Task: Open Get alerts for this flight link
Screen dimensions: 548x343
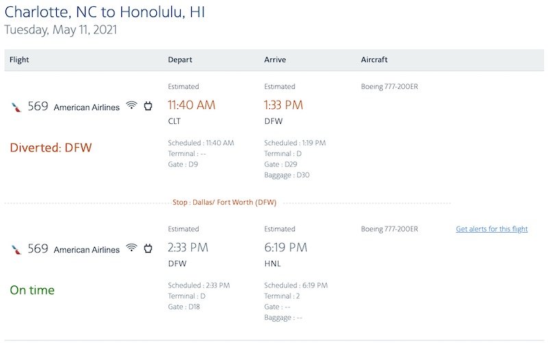Action: pyautogui.click(x=492, y=229)
